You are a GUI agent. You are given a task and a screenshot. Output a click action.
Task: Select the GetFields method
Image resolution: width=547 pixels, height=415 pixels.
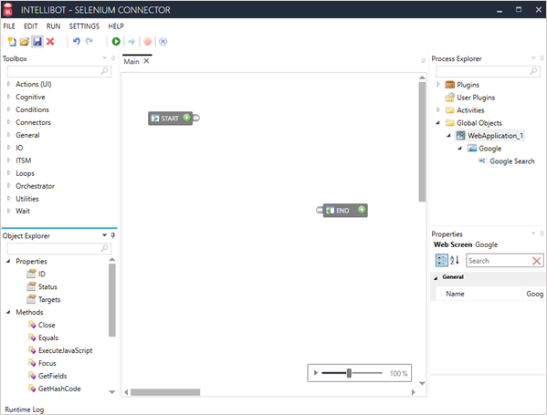pos(47,376)
